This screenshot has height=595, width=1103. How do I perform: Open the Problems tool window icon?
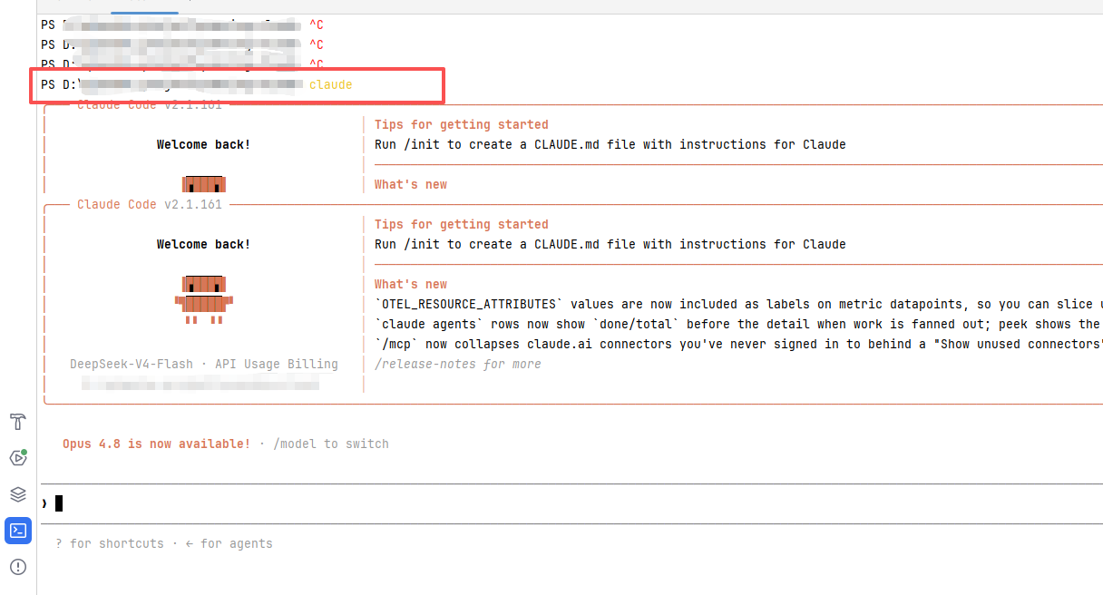18,567
